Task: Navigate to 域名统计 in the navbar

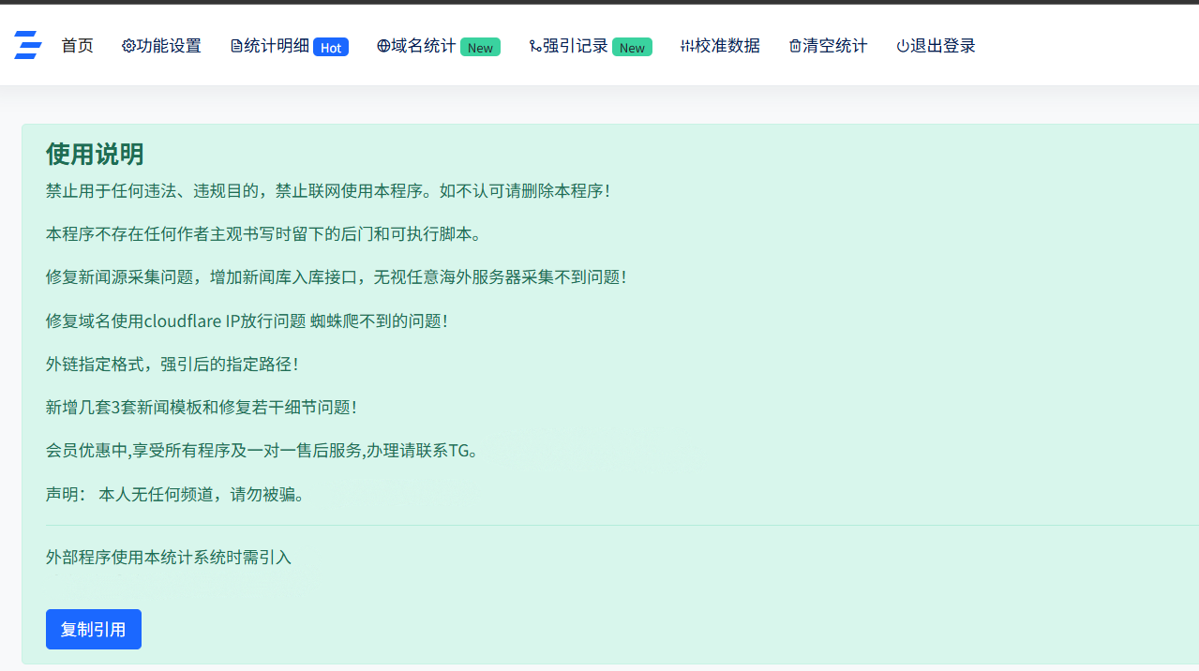Action: pos(424,46)
